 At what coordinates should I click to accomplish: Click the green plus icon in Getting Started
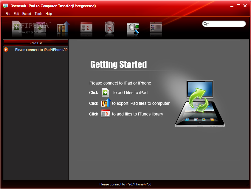click(x=106, y=93)
